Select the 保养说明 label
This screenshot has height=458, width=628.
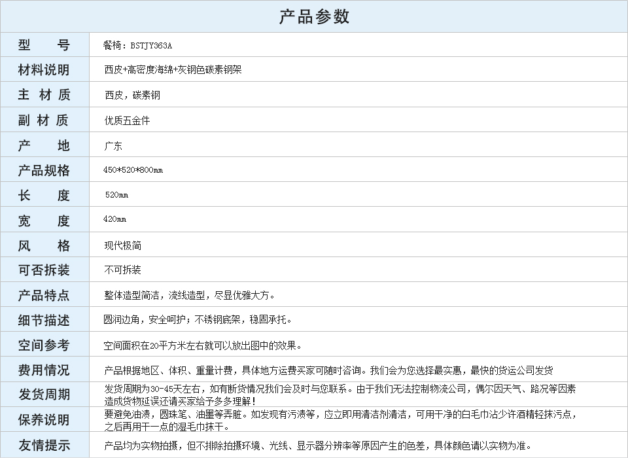(44, 419)
